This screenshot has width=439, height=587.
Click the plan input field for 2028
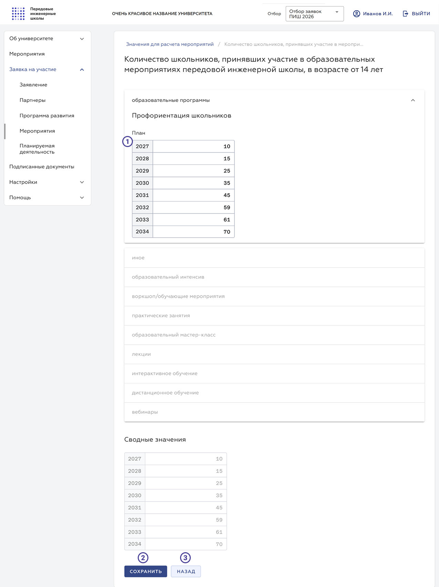pyautogui.click(x=194, y=159)
